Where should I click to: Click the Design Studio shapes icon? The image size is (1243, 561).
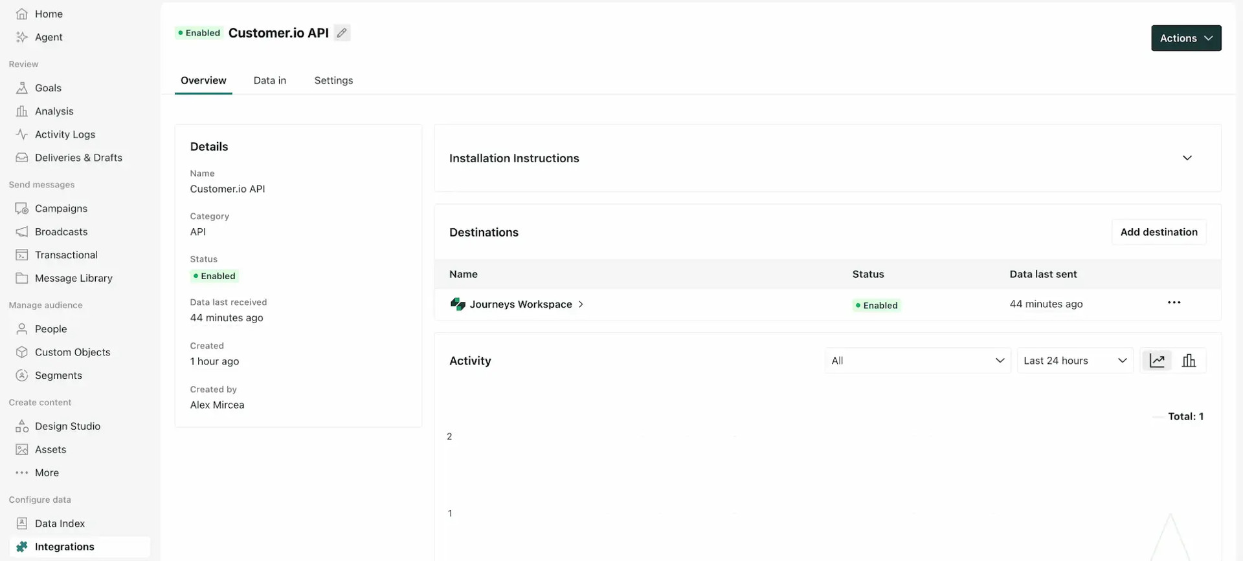pyautogui.click(x=22, y=426)
